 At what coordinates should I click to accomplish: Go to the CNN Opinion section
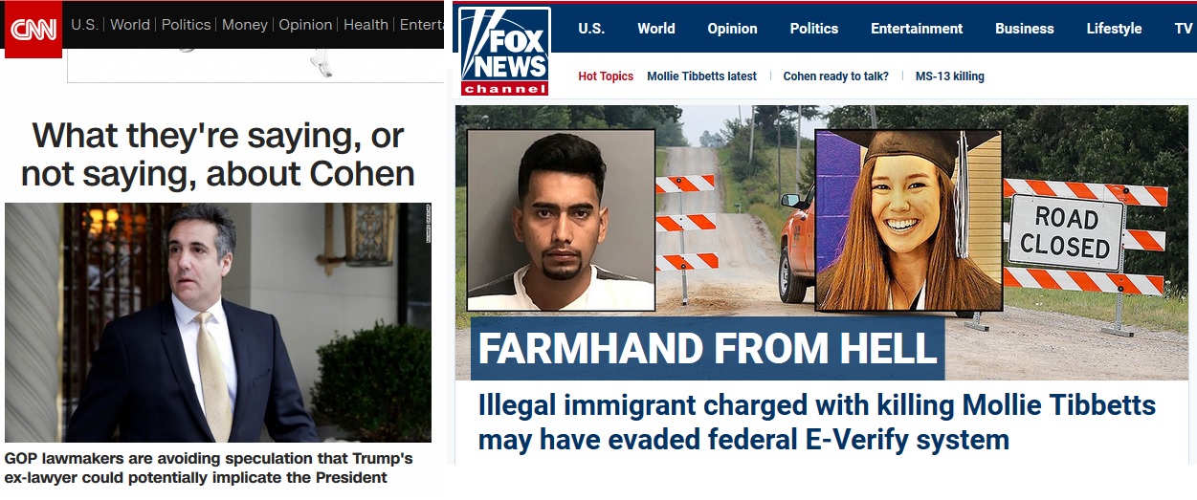(x=305, y=25)
